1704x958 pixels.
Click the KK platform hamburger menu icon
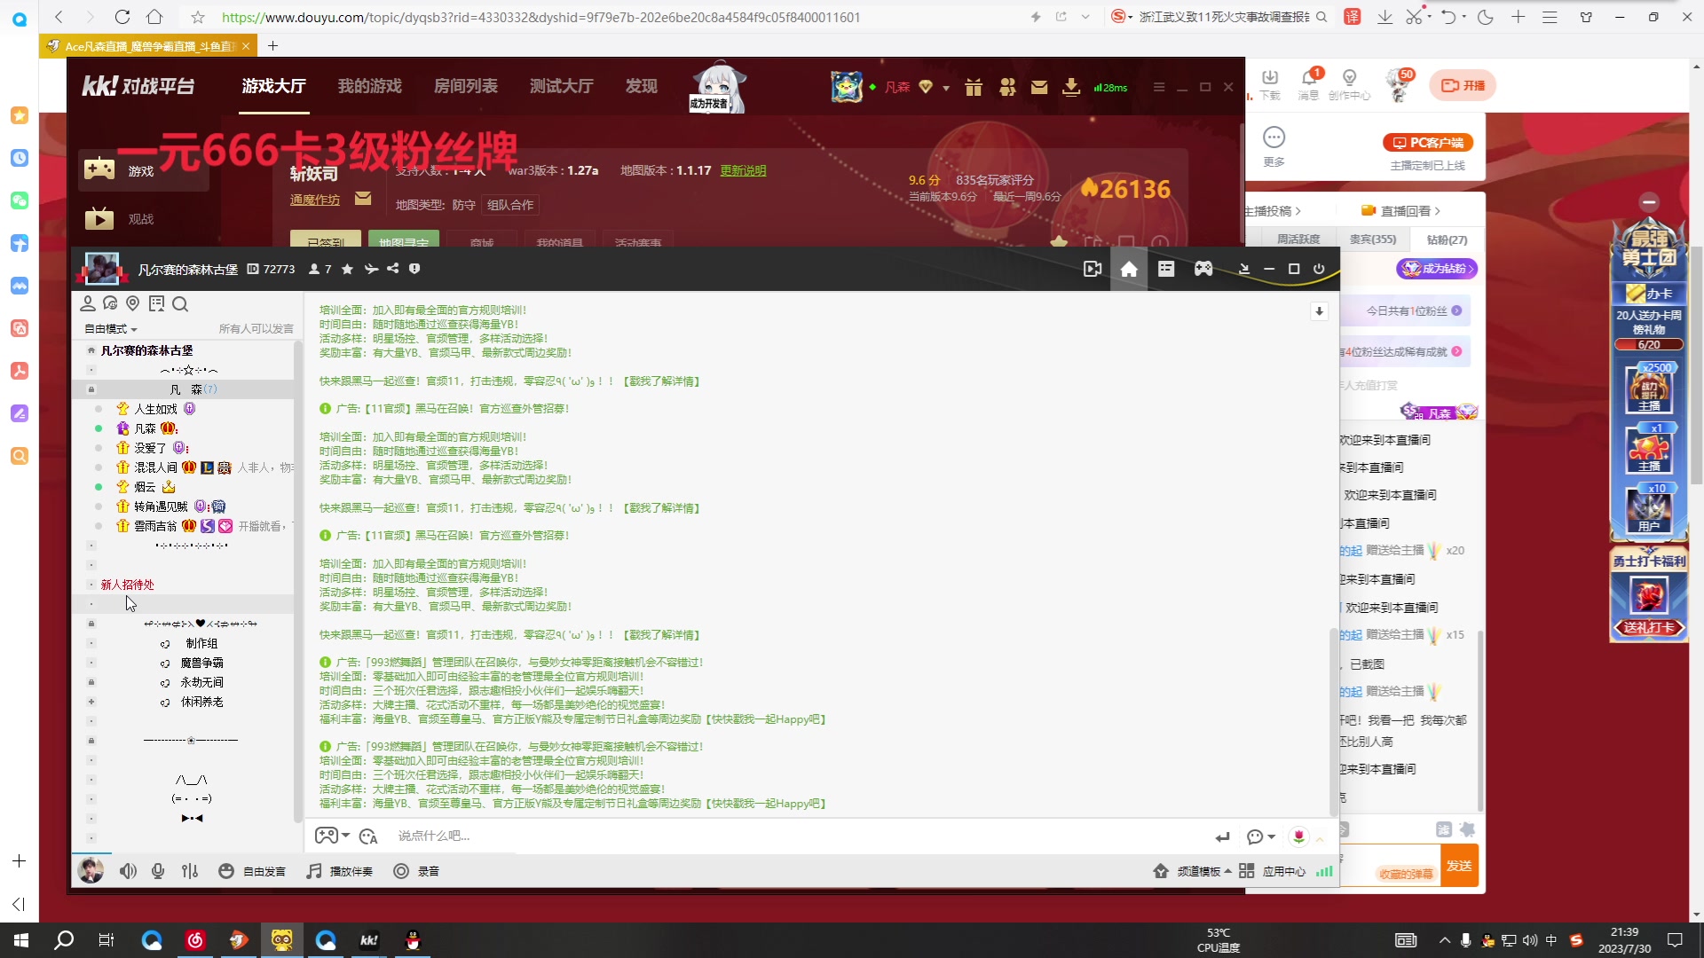pos(1158,87)
